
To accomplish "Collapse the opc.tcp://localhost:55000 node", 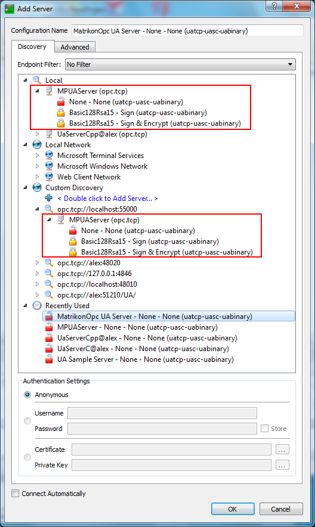I will pos(38,209).
